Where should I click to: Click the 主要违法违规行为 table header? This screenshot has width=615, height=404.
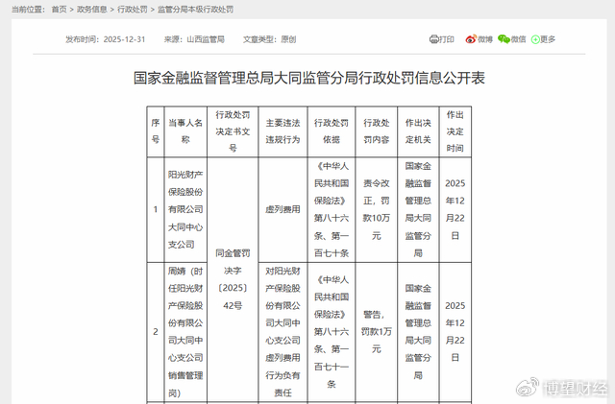click(283, 131)
